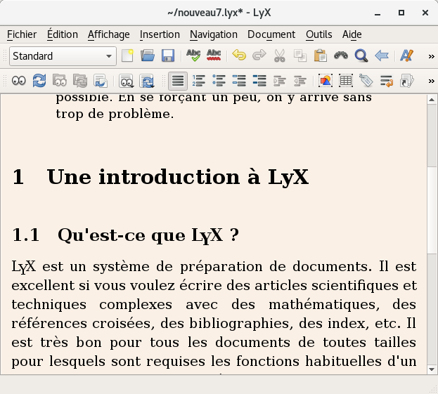Minimize the LyX window
Viewport: 438px width, 394px height.
[x=378, y=13]
